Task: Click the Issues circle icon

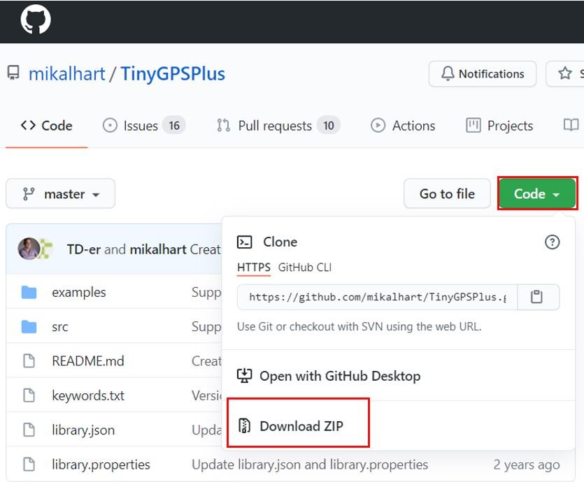Action: 110,125
